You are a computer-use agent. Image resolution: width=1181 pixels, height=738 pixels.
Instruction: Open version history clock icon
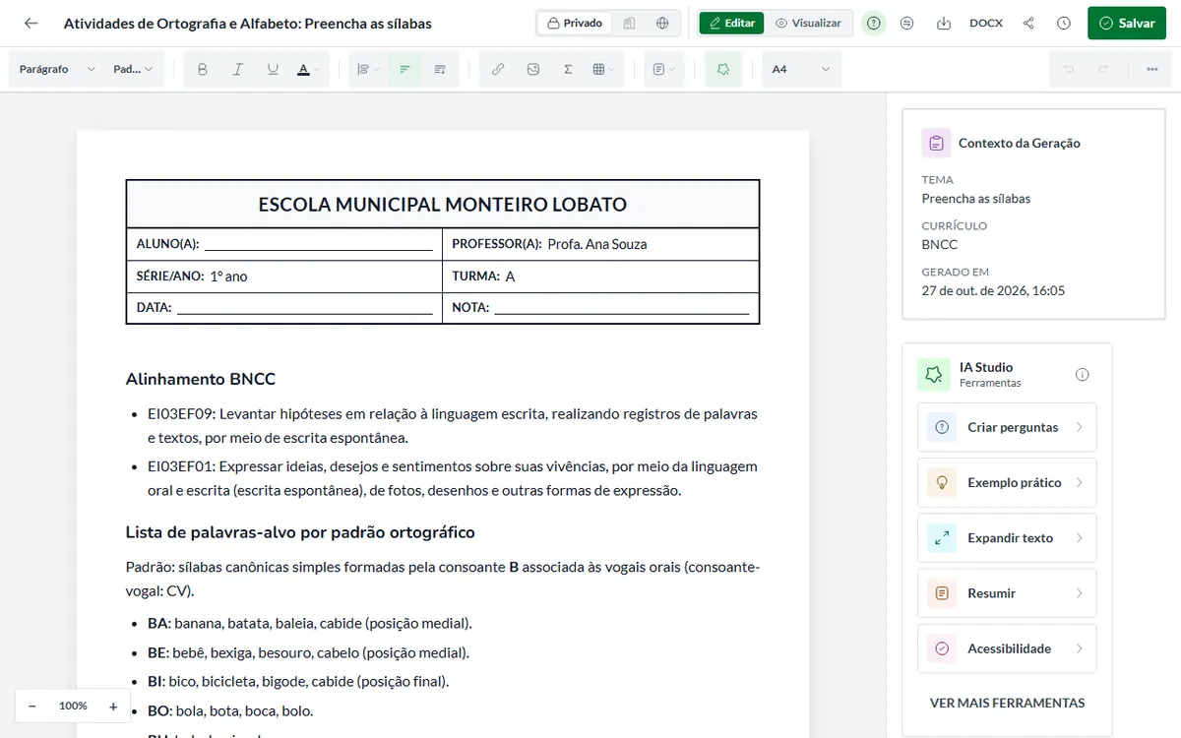(x=1064, y=23)
